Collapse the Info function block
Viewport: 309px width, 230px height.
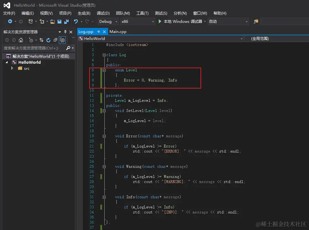(104, 197)
